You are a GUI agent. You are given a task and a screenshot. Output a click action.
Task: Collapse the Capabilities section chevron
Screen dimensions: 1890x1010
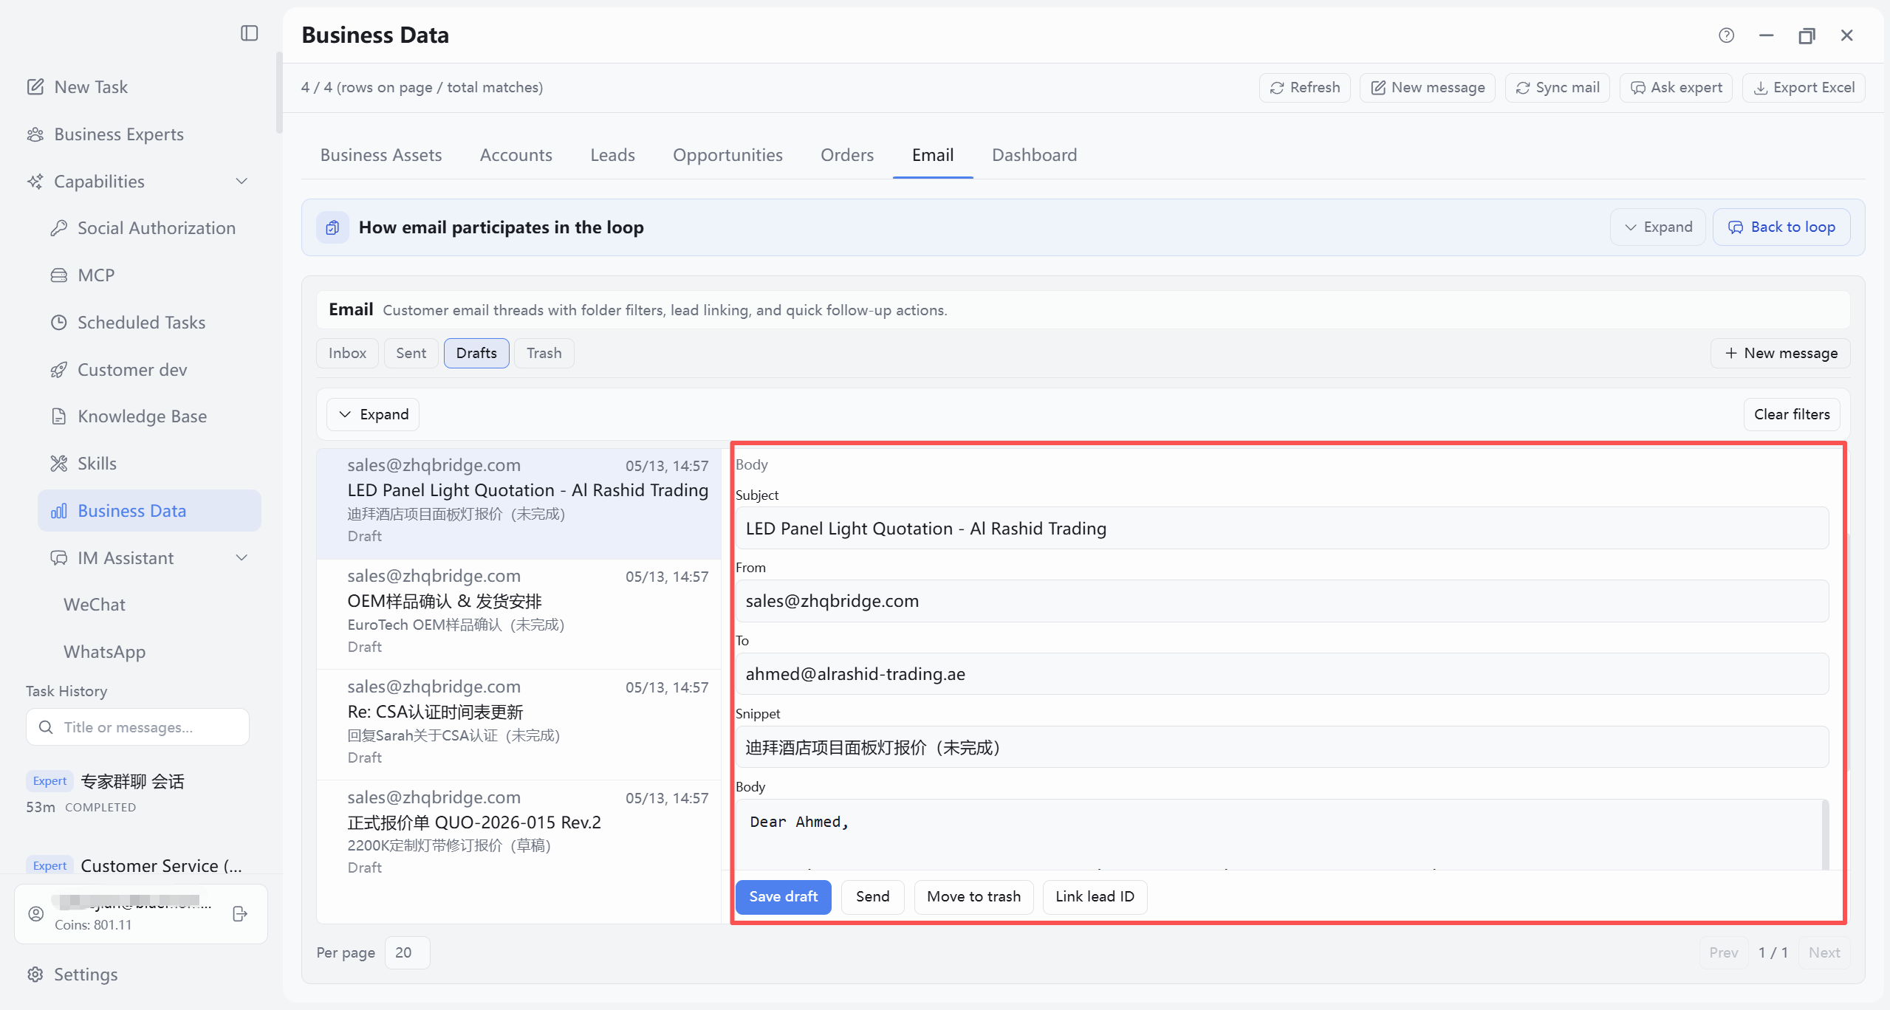(x=242, y=182)
